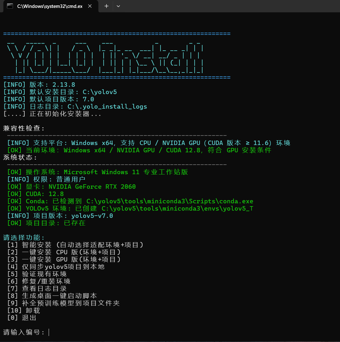Click menu option [1] 智能安装

pyautogui.click(x=75, y=245)
